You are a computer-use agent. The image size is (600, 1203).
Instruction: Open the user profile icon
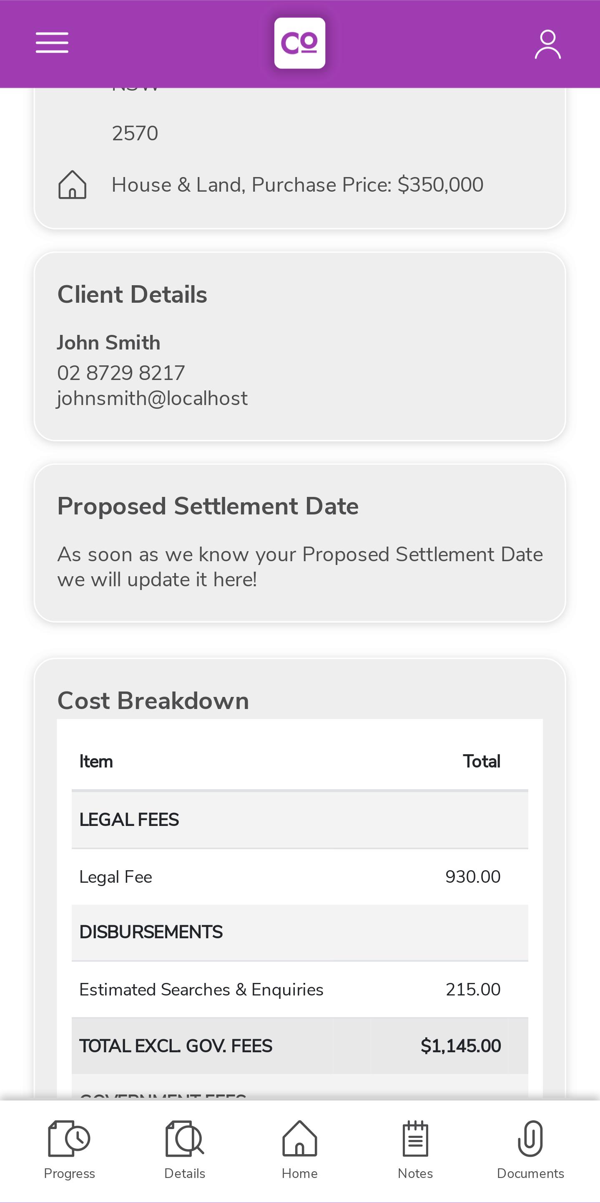coord(547,44)
